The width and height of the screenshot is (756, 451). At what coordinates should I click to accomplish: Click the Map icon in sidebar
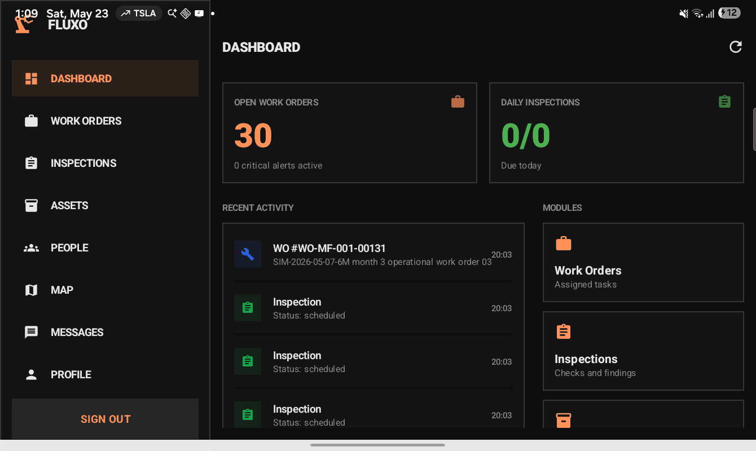click(x=32, y=290)
